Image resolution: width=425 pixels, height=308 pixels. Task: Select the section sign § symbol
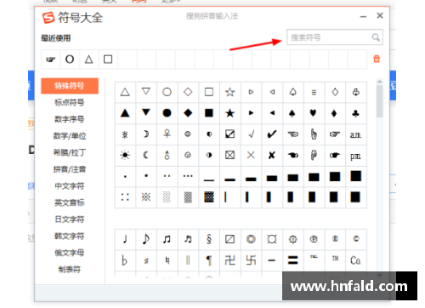[209, 239]
